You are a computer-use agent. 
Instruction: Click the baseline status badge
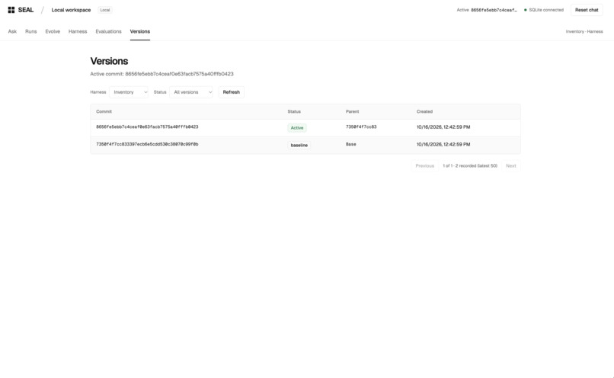[299, 145]
